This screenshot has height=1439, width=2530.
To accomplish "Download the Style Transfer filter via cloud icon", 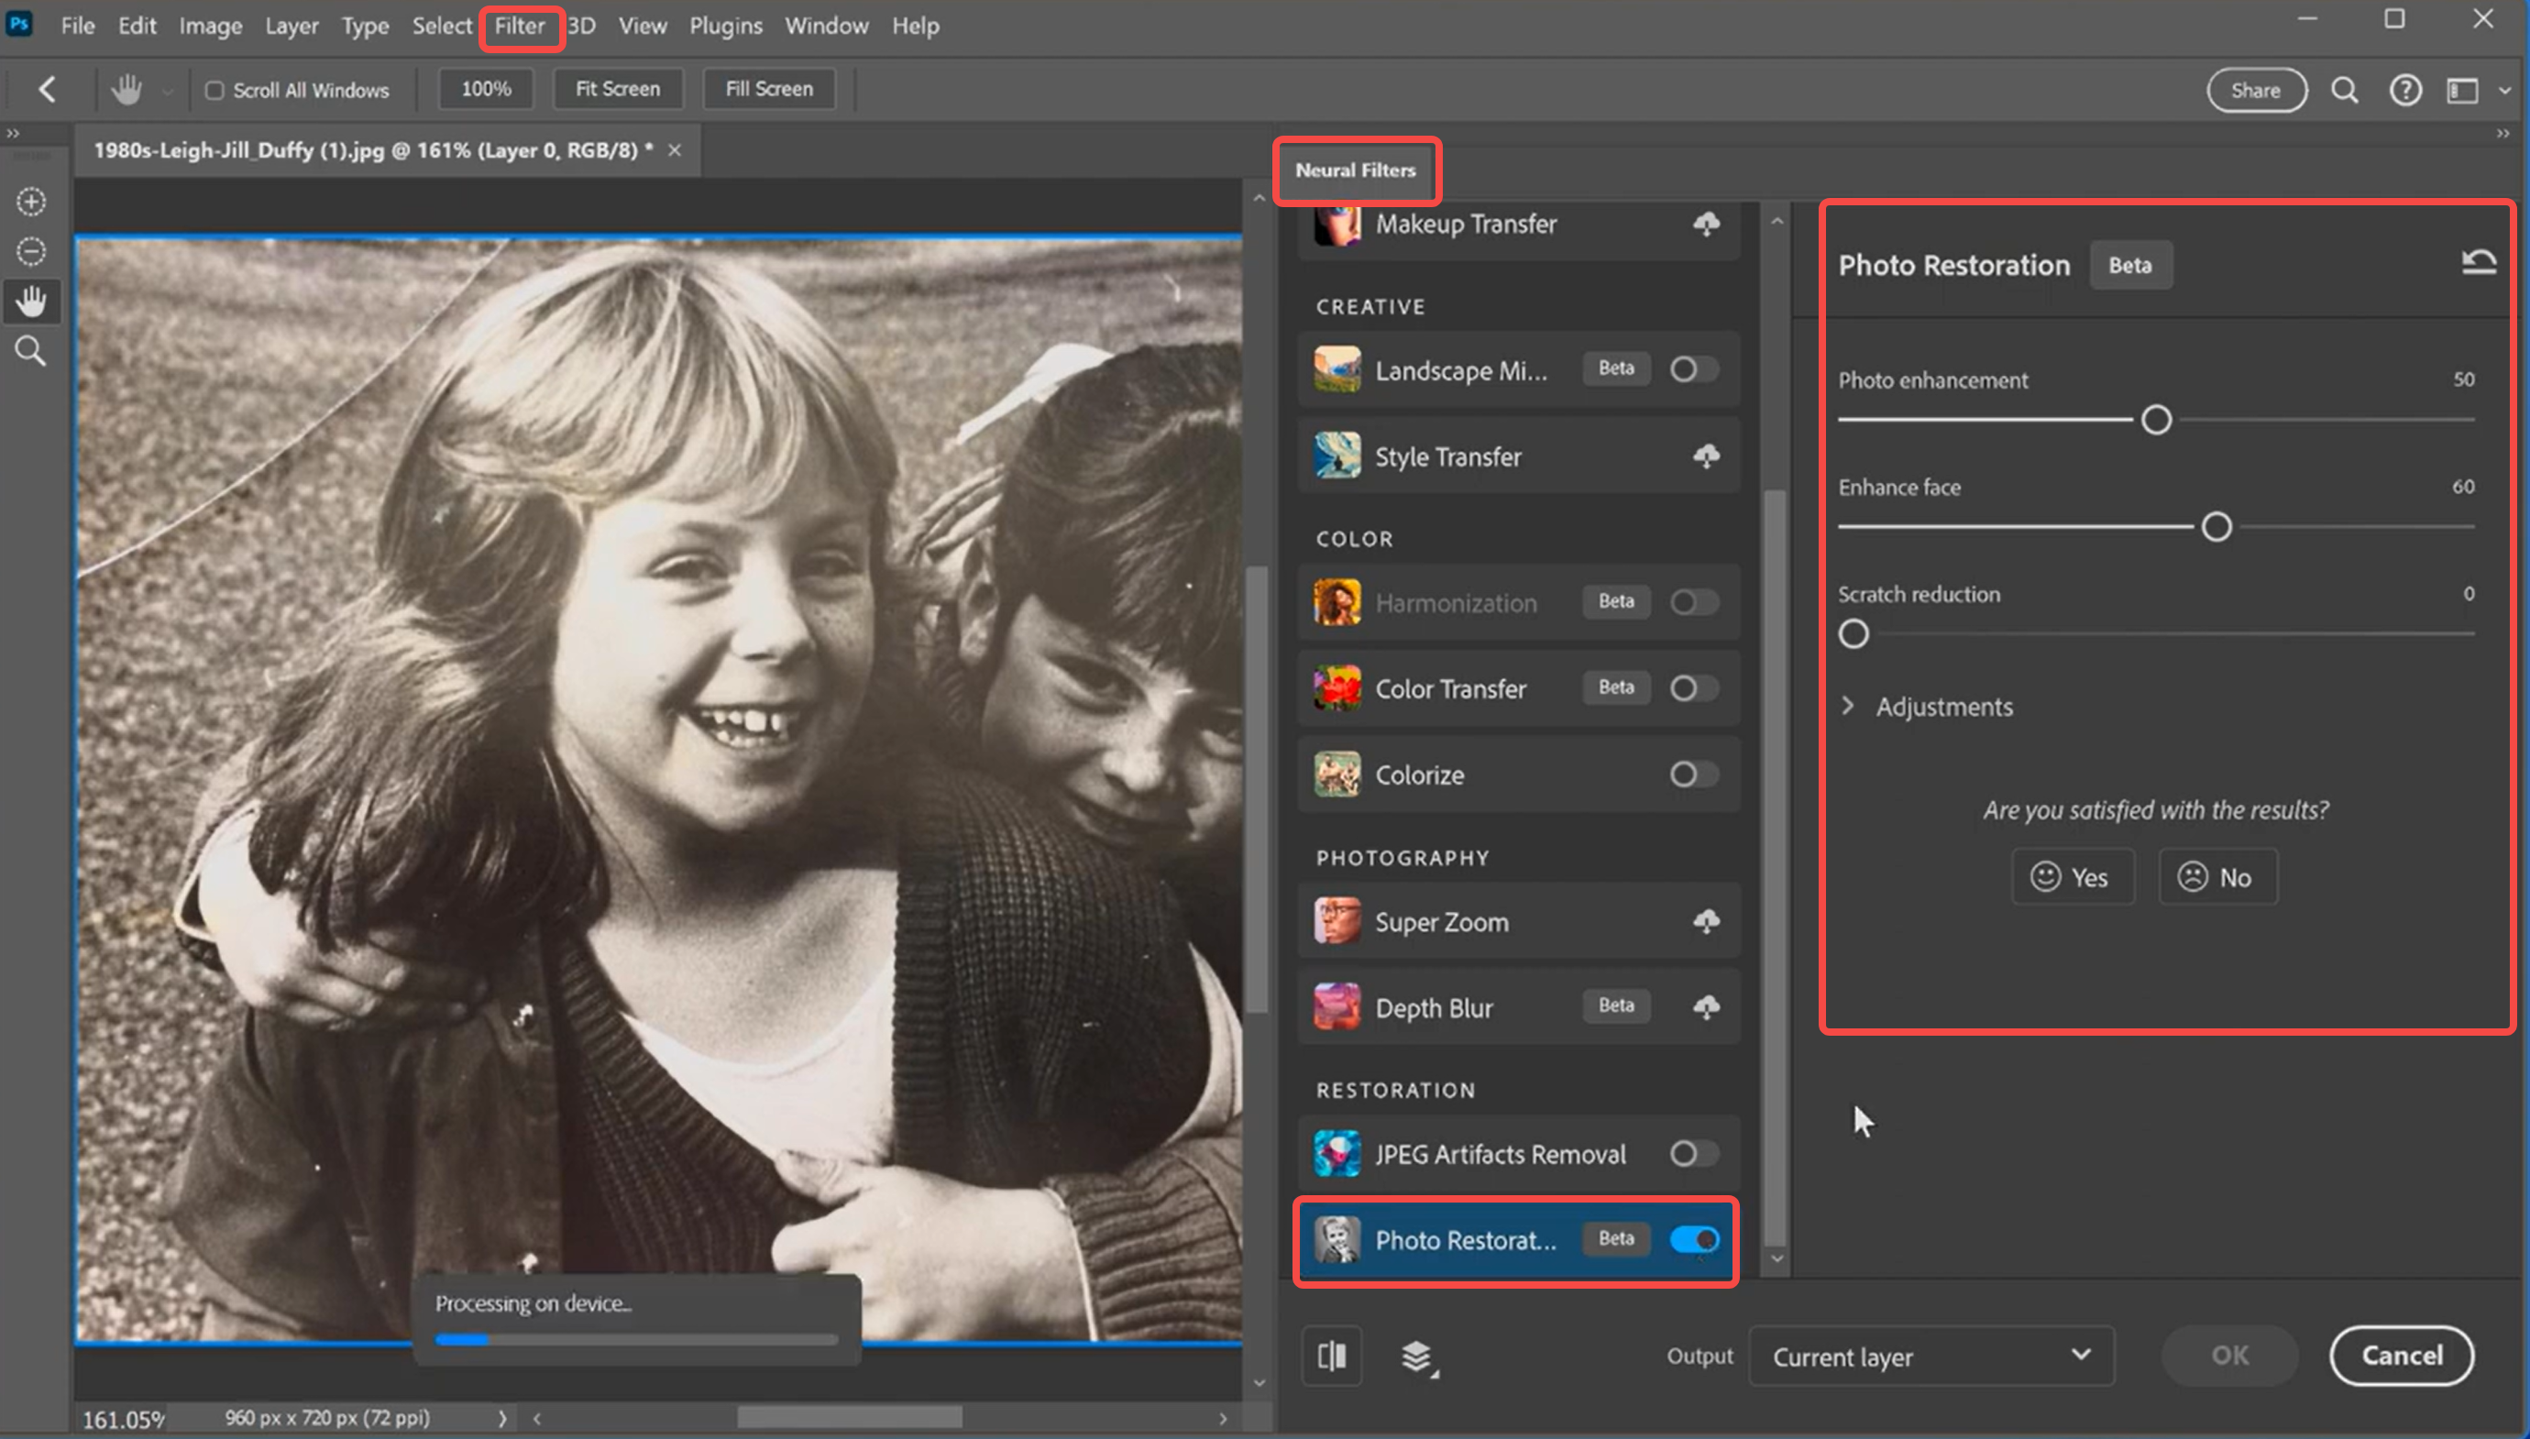I will click(1707, 456).
